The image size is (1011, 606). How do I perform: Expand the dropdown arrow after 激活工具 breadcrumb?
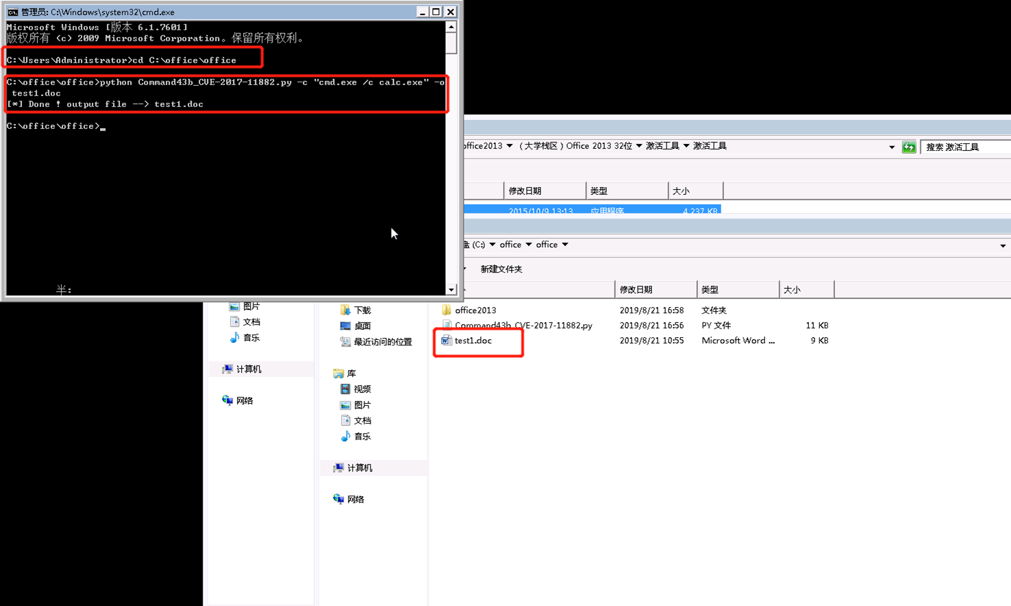(x=686, y=146)
